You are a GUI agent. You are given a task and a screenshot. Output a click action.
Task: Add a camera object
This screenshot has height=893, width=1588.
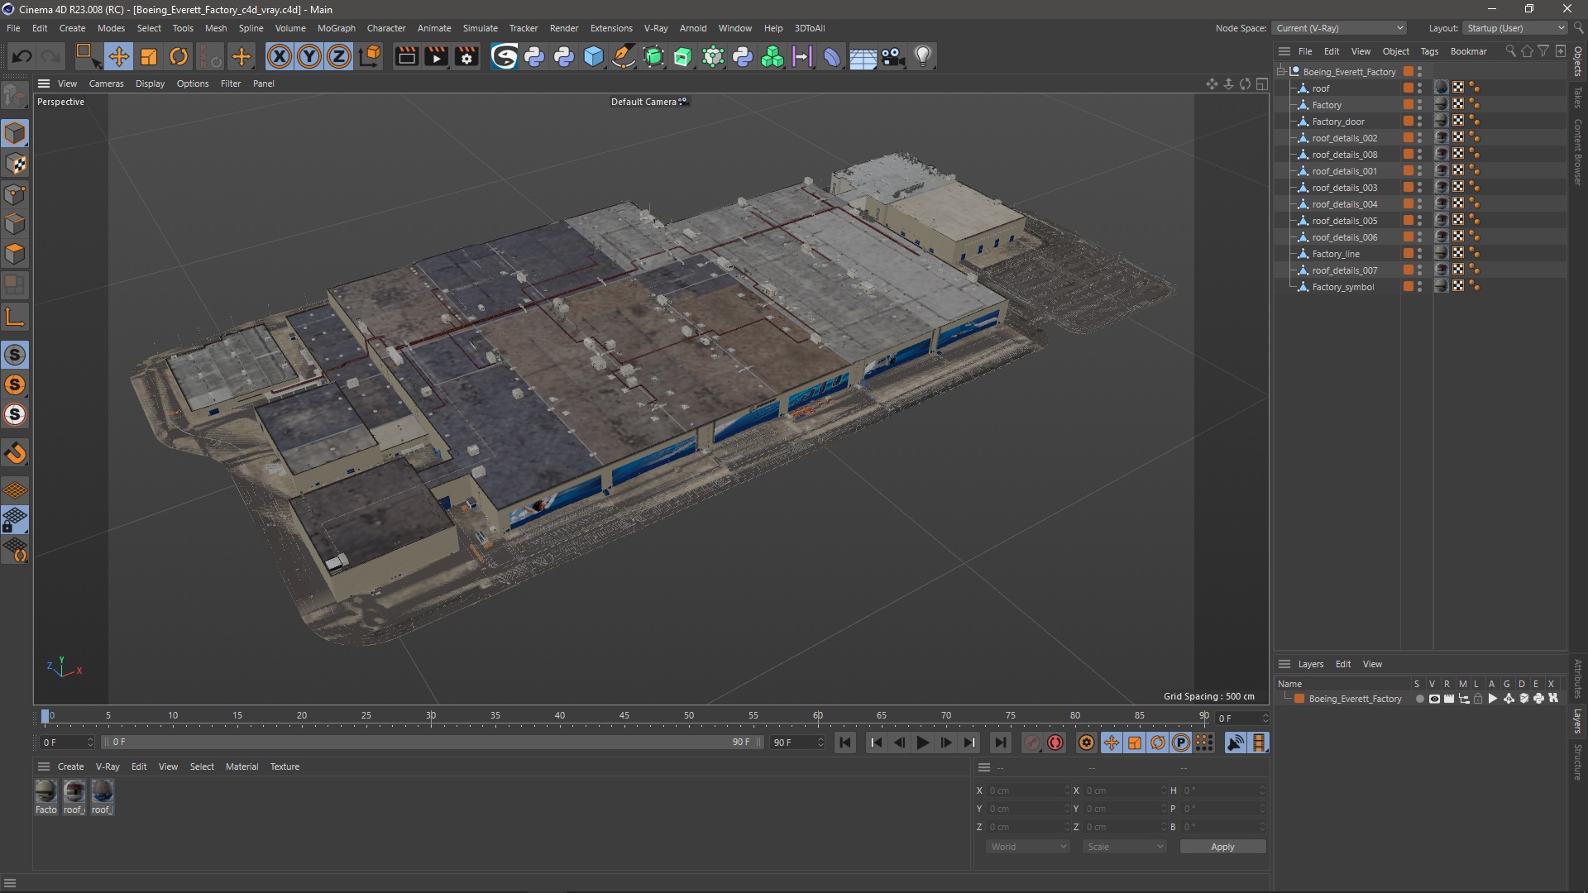tap(893, 56)
